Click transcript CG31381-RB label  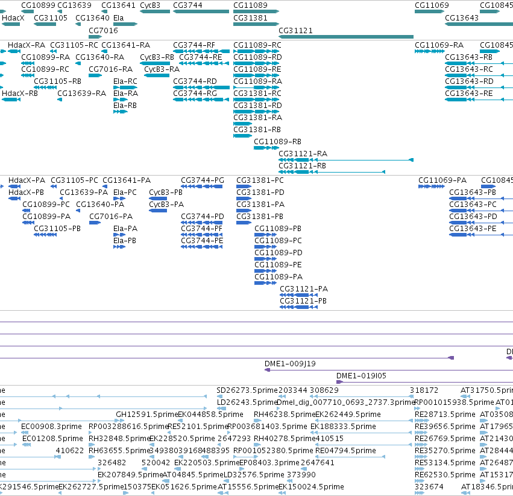257,129
